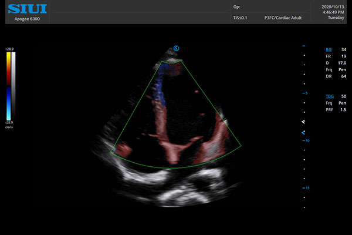Click the FR 19 frame rate value
This screenshot has width=352, height=235.
click(344, 56)
